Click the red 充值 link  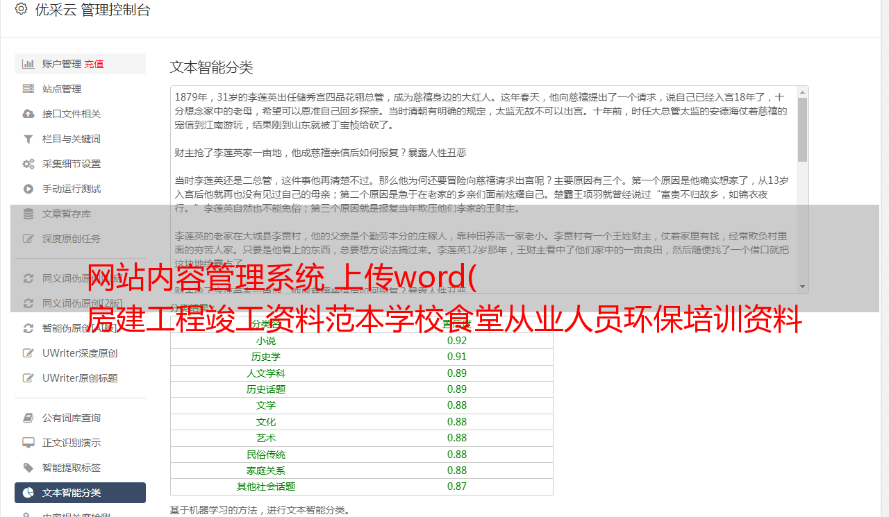tap(94, 64)
